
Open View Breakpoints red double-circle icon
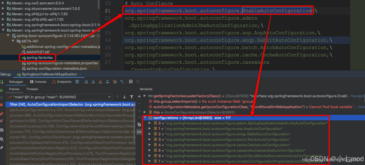(1, 114)
